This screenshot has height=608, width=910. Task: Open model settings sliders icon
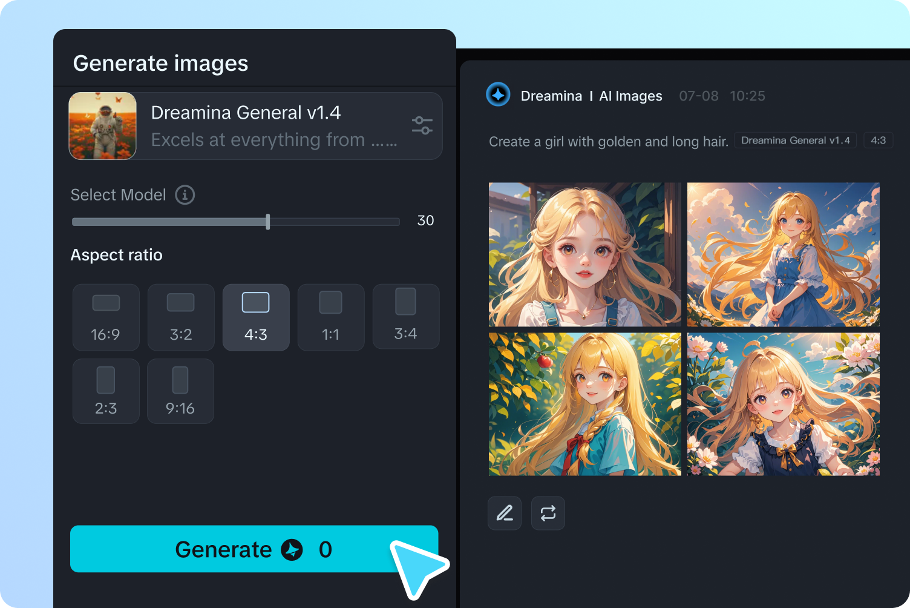pyautogui.click(x=422, y=125)
